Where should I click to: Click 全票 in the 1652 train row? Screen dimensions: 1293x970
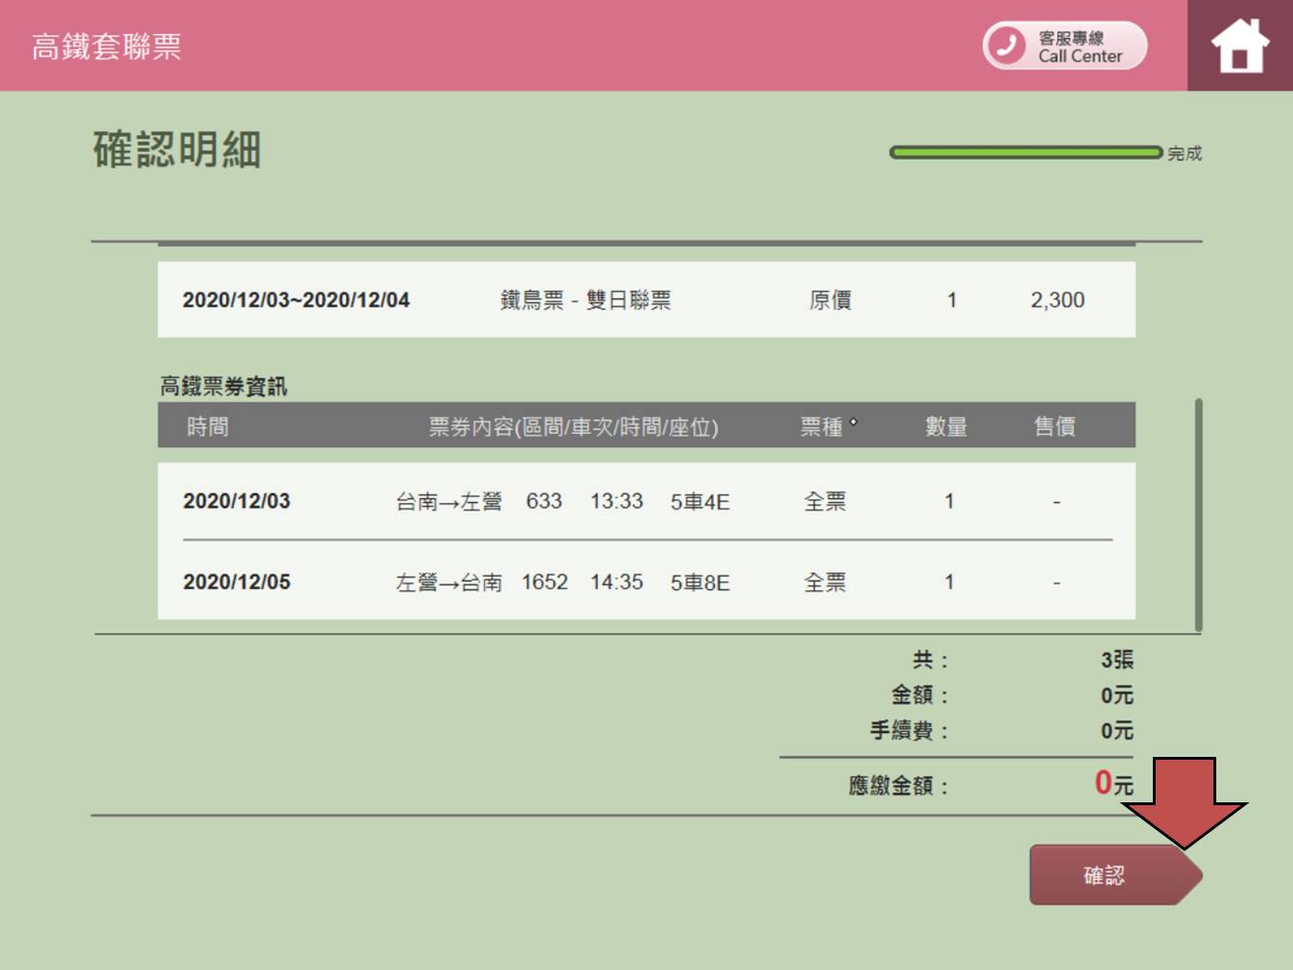click(825, 583)
